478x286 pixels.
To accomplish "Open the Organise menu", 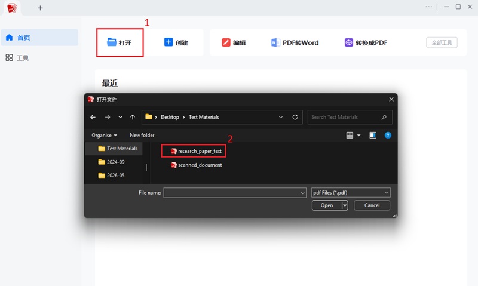I will click(104, 135).
